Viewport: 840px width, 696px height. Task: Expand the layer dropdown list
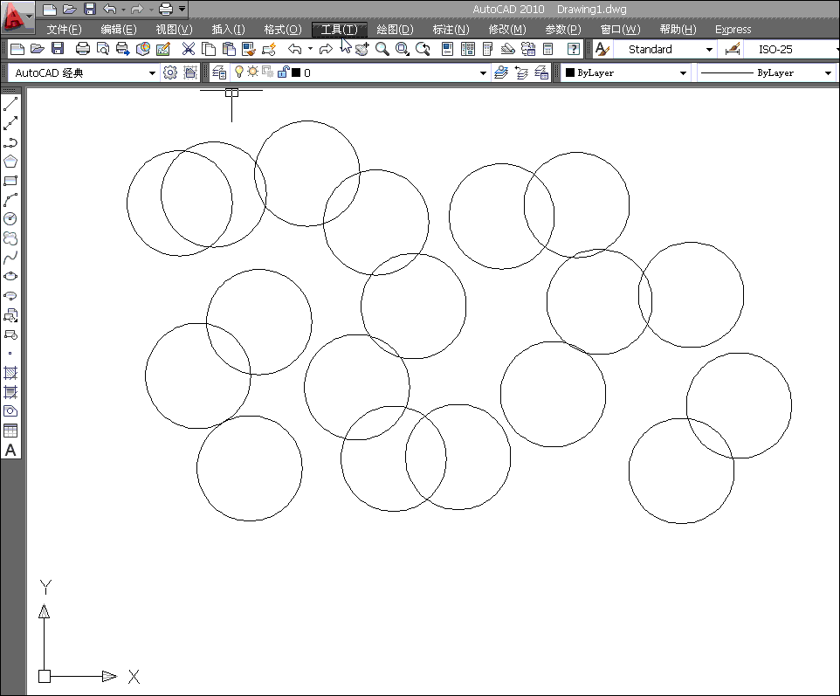[483, 72]
